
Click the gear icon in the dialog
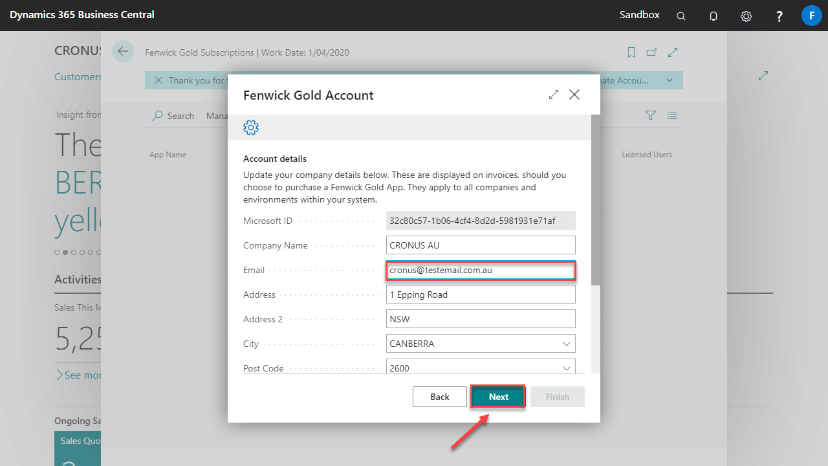(251, 128)
